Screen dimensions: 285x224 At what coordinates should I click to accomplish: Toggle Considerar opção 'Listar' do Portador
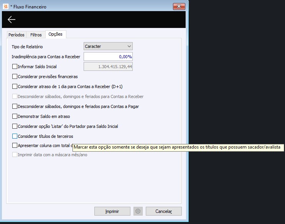15,126
